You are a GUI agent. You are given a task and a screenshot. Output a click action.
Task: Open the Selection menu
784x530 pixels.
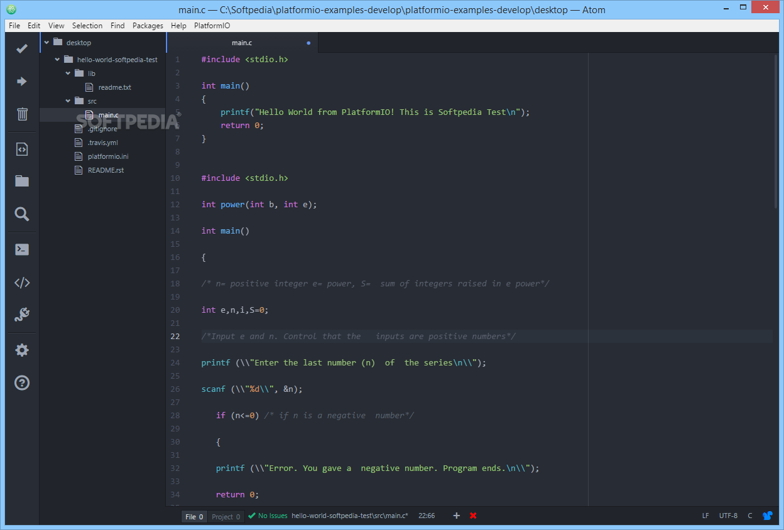(87, 26)
